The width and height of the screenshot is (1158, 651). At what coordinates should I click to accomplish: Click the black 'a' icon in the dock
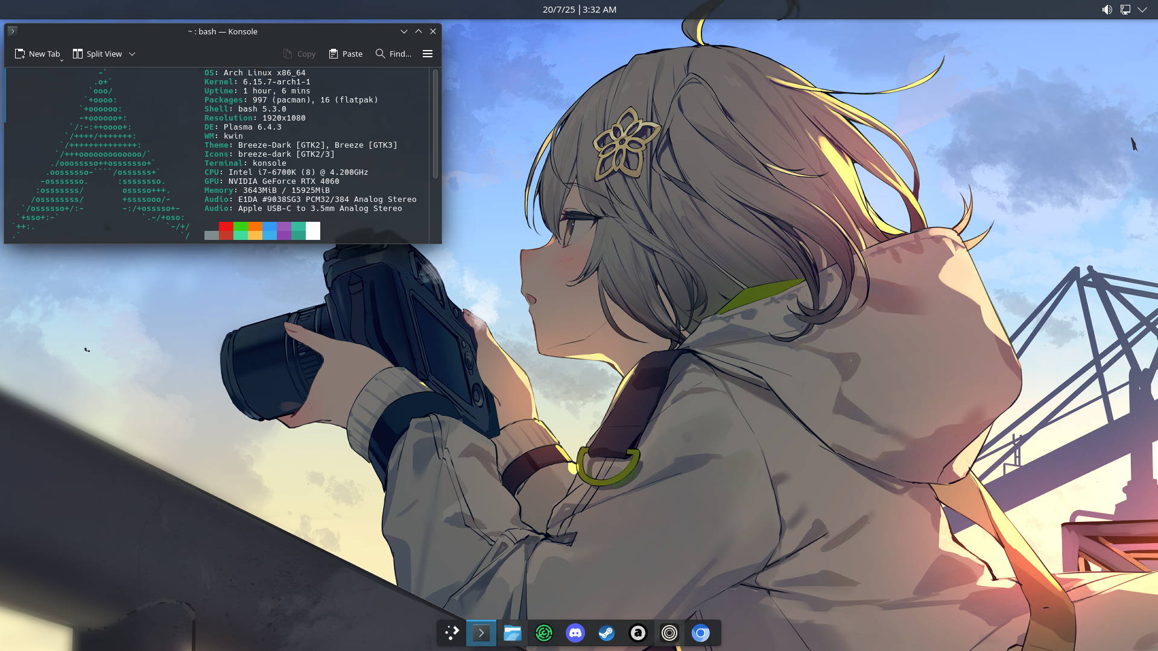coord(638,633)
